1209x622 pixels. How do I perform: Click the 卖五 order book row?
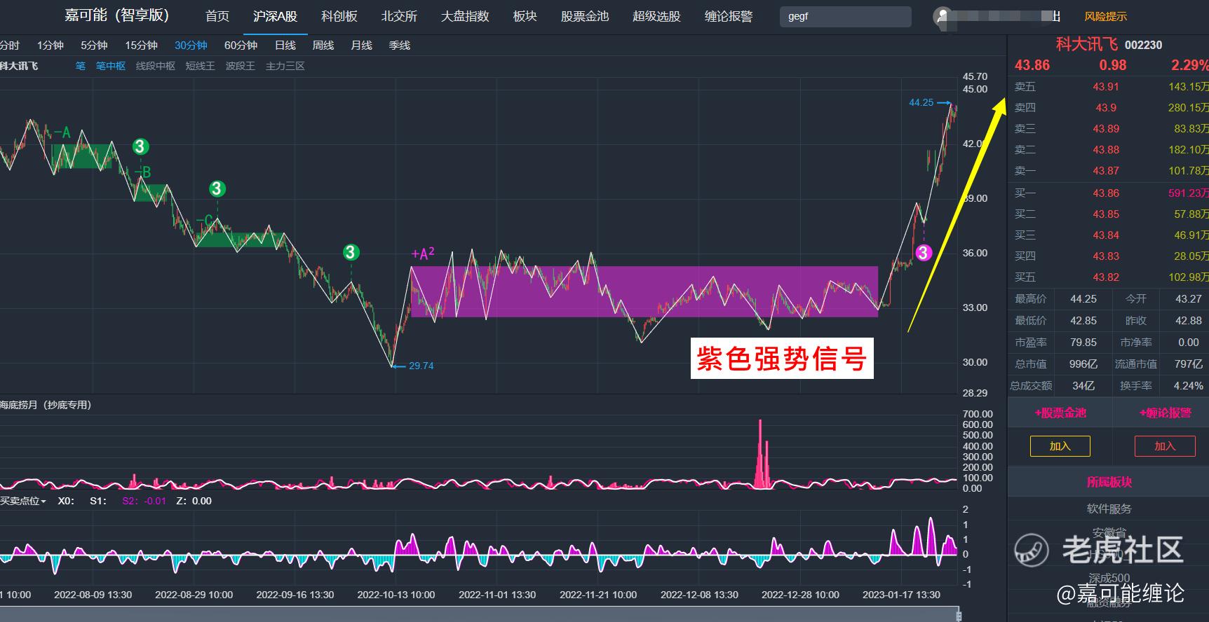(1108, 87)
